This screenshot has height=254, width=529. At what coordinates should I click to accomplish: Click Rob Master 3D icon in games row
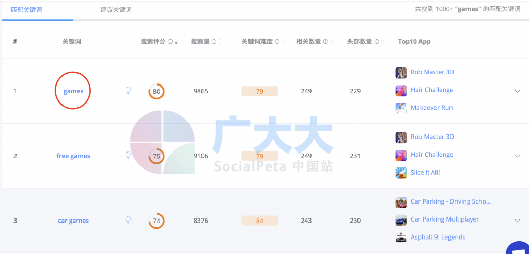point(401,73)
